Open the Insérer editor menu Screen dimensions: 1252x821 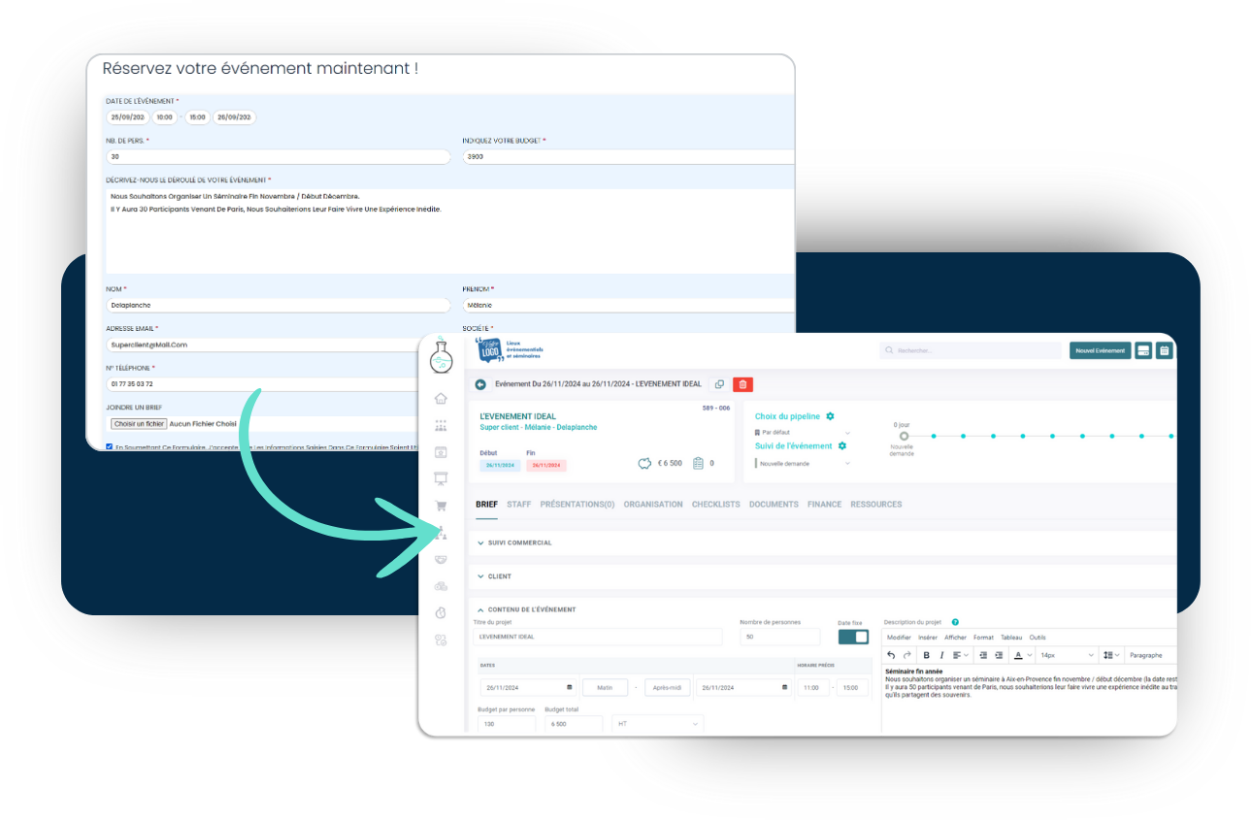tap(928, 638)
